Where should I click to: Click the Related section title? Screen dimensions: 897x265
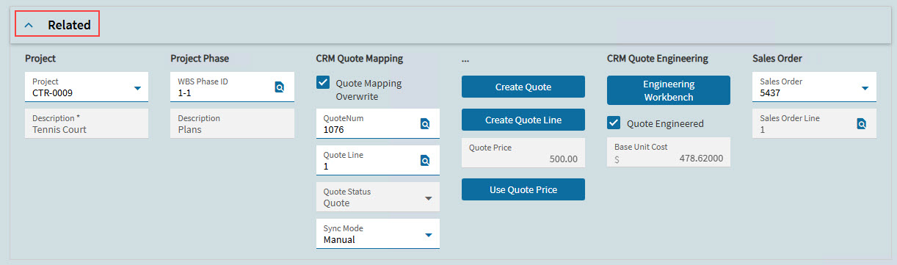tap(69, 25)
